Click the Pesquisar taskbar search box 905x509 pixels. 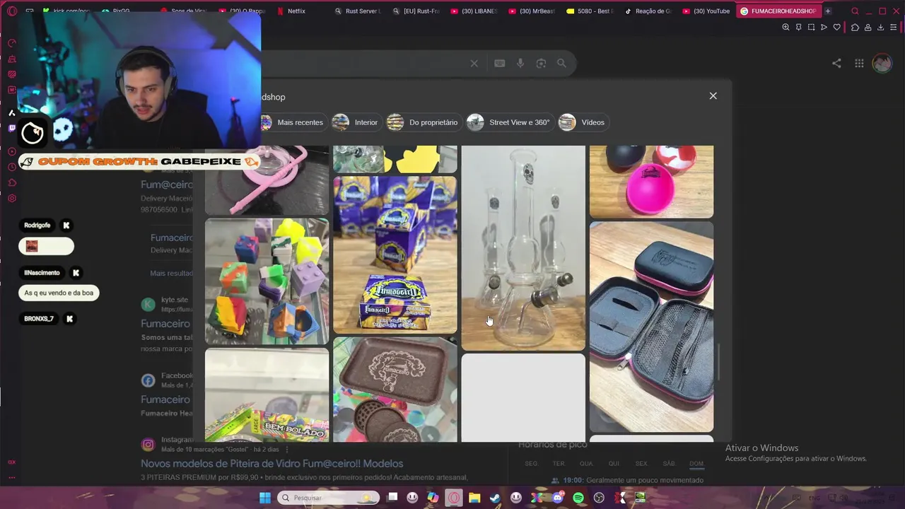click(x=328, y=498)
